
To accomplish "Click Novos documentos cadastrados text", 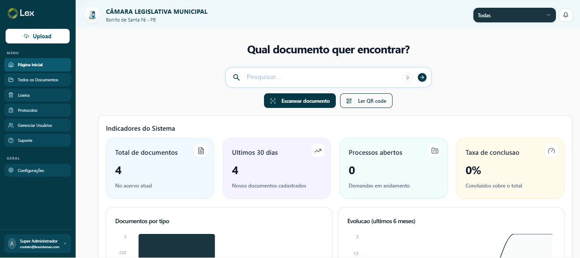I will (269, 186).
